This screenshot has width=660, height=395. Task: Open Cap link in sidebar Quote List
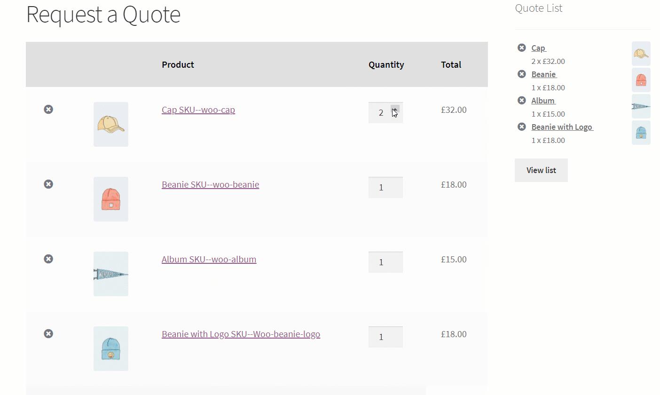click(539, 48)
